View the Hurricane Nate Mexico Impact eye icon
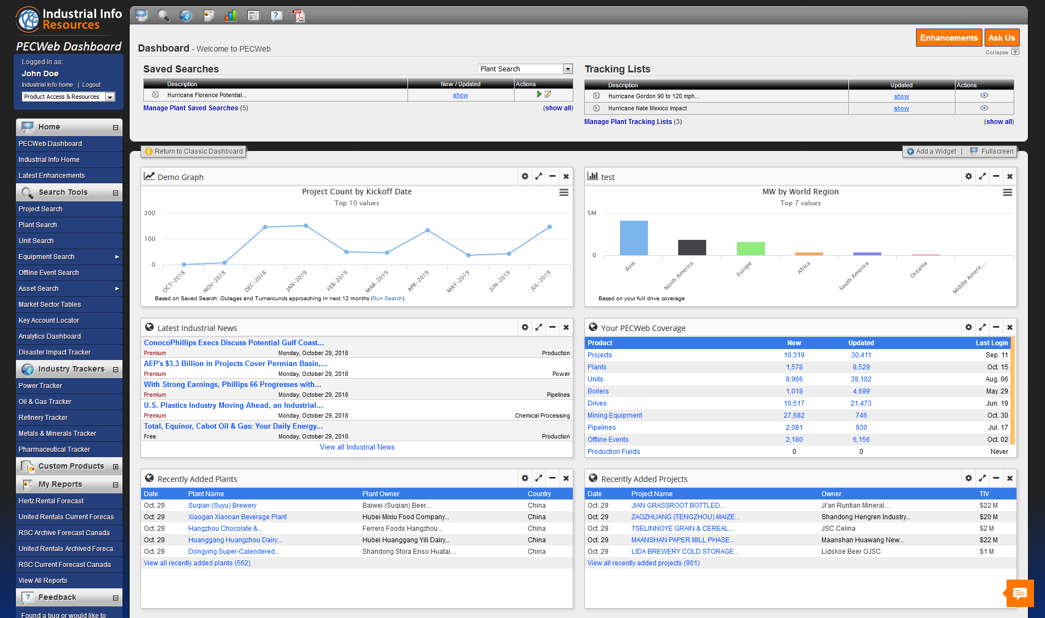Viewport: 1045px width, 618px height. pos(984,108)
